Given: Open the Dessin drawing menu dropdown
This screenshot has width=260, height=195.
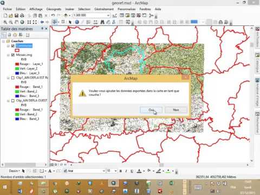Looking at the screenshot, I should click(14, 171).
